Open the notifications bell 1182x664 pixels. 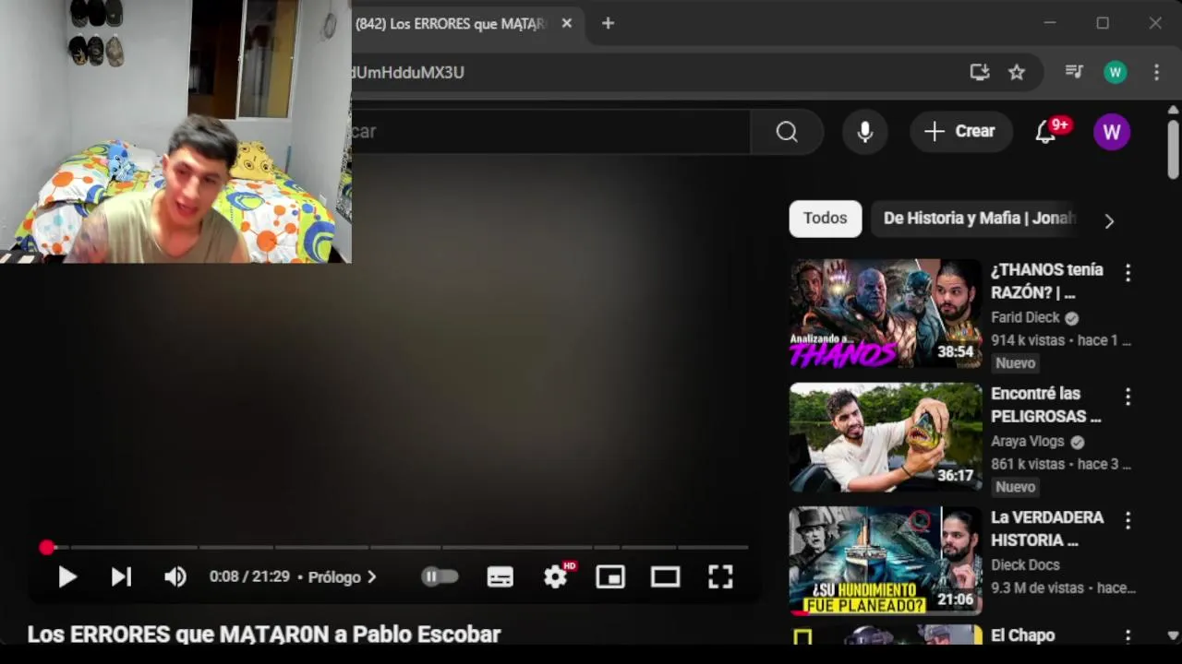coord(1045,132)
